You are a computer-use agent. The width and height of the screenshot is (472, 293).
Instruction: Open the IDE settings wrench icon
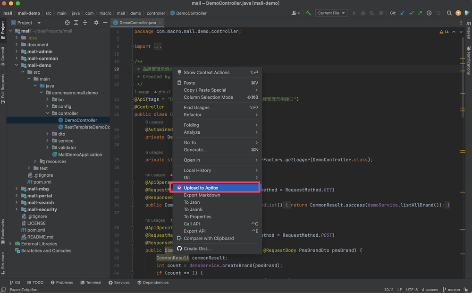pyautogui.click(x=309, y=13)
